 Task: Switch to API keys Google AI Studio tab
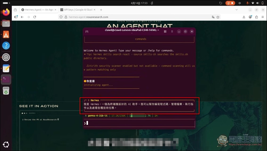[x=78, y=10]
